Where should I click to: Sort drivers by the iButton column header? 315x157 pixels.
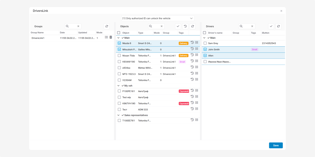pyautogui.click(x=266, y=33)
